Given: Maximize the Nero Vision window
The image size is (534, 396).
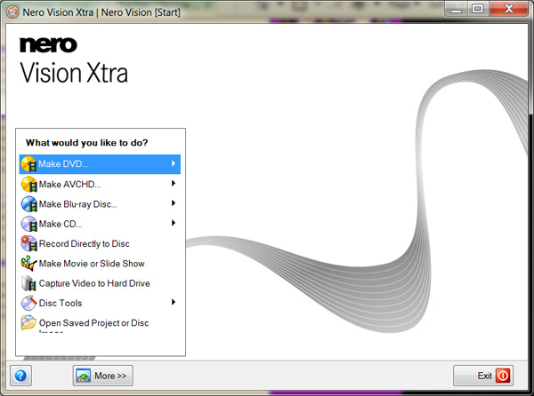Looking at the screenshot, I should click(478, 9).
